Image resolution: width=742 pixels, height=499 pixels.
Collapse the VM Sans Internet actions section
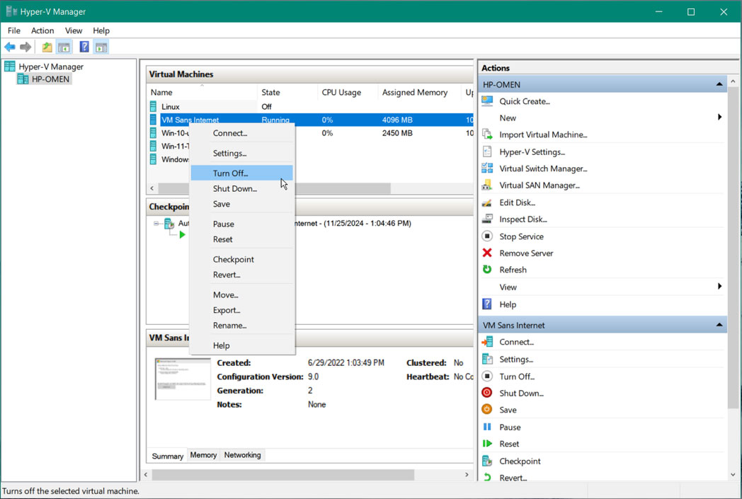(x=719, y=325)
